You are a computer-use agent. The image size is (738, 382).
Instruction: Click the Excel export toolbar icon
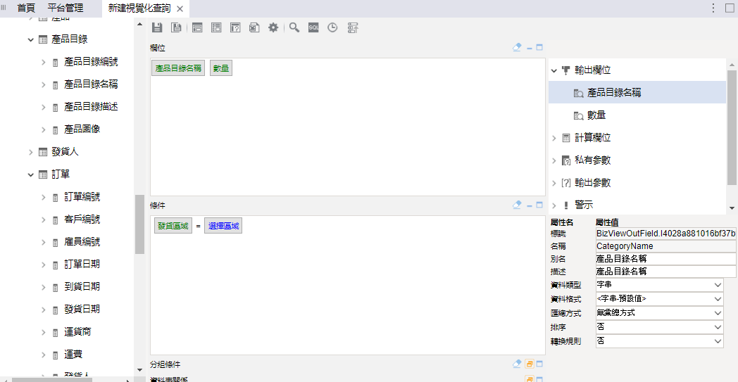click(x=254, y=27)
